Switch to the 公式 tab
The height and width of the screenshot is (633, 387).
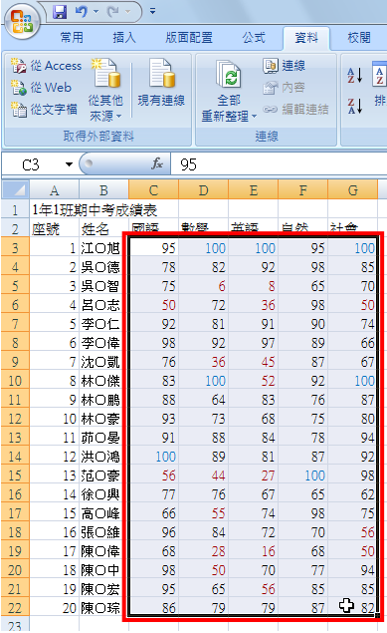point(254,38)
